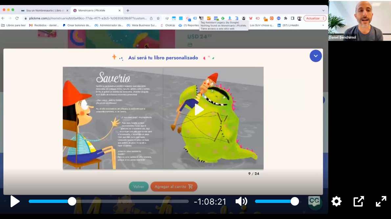Image resolution: width=391 pixels, height=219 pixels.
Task: Open the (1) Reportes bookmark
Action: coord(189,25)
